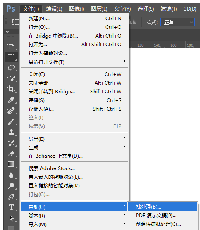Image resolution: width=200 pixels, height=230 pixels.
Task: Choose 打开(O)... menu item
Action: pyautogui.click(x=75, y=27)
